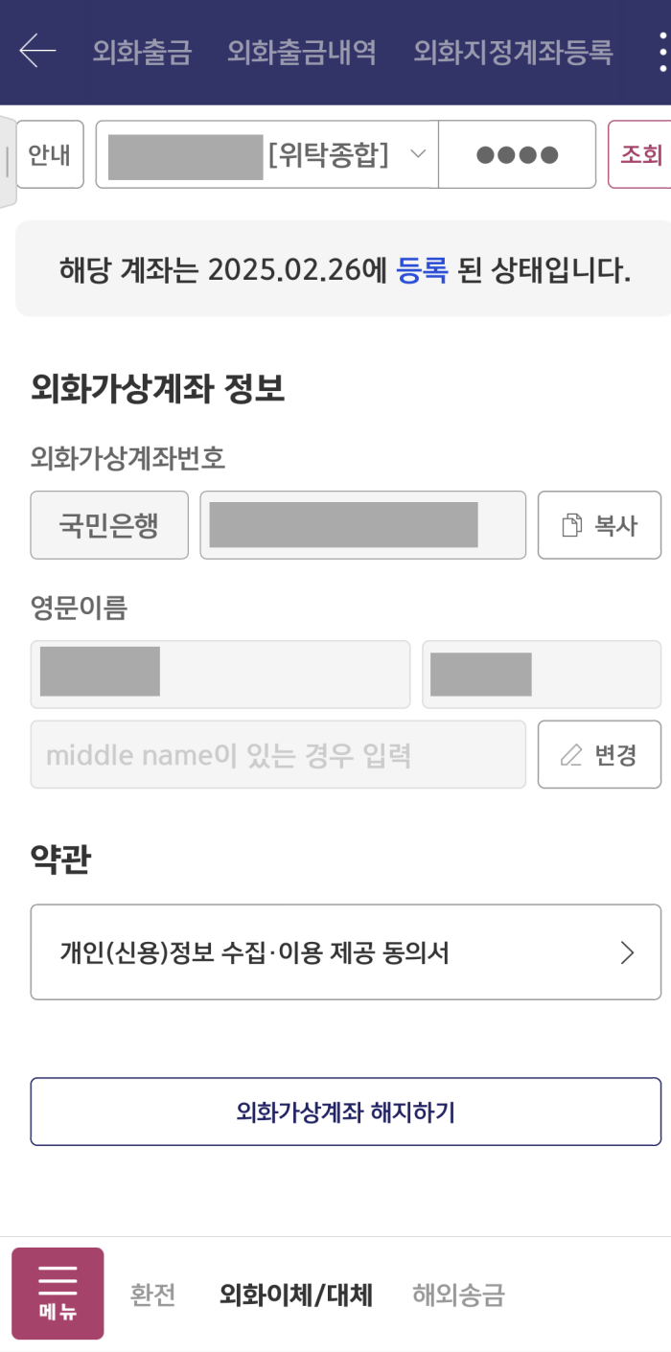This screenshot has width=671, height=1352.
Task: Click the back arrow in the header
Action: [x=36, y=53]
